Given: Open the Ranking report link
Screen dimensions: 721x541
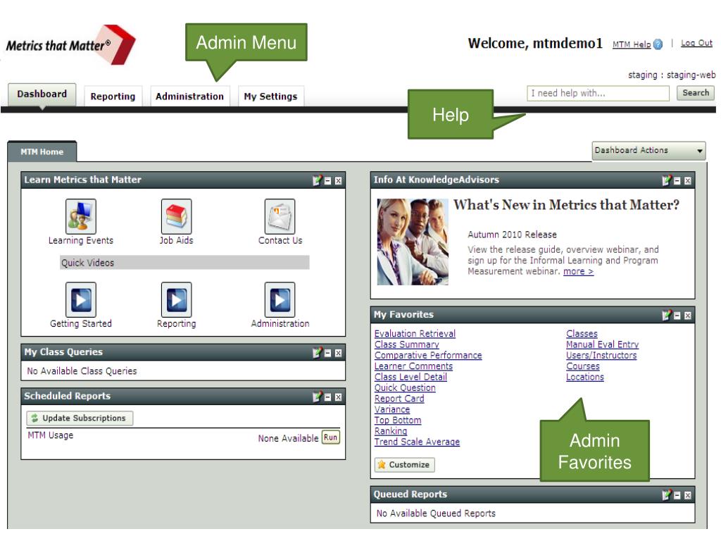Looking at the screenshot, I should [390, 431].
